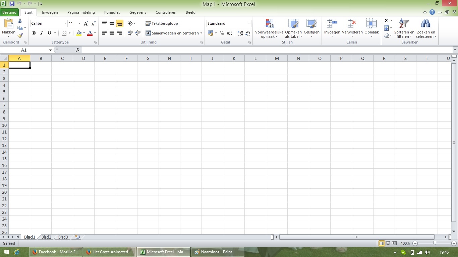Click the zoom slider handle

pos(435,243)
